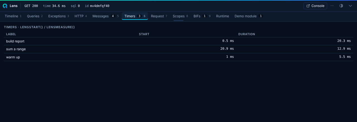
Task: Collapse the panel with chevron down
Action: pyautogui.click(x=351, y=6)
